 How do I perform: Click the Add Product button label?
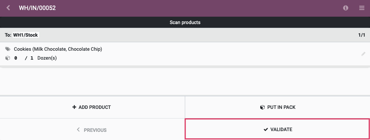[x=95, y=107]
